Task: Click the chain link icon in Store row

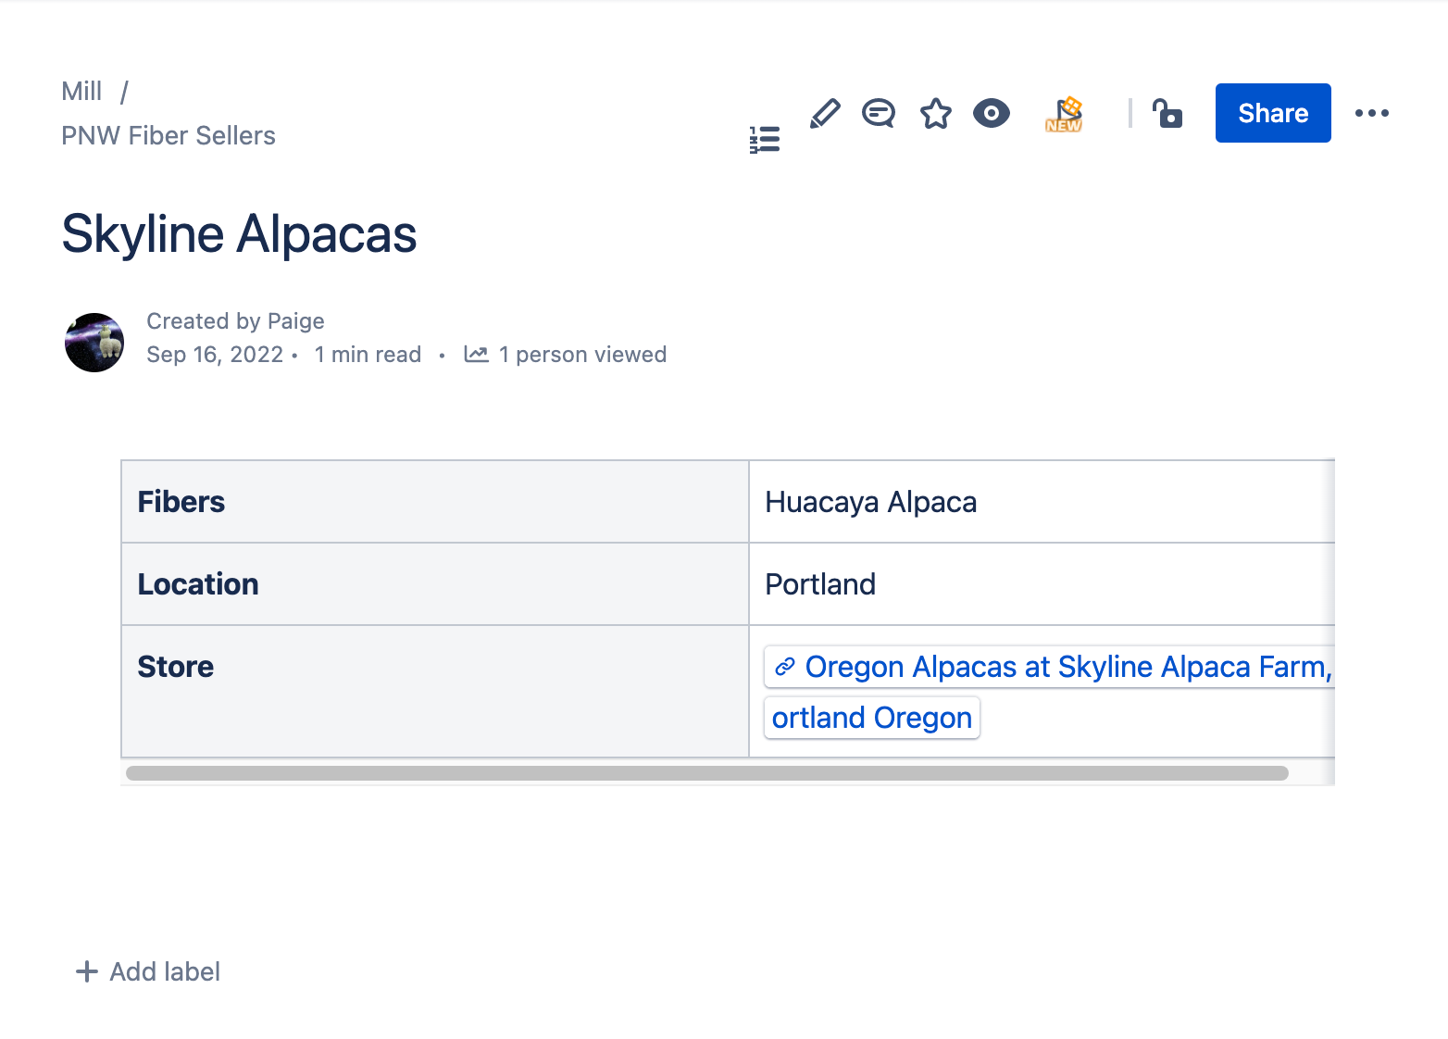Action: (x=785, y=667)
